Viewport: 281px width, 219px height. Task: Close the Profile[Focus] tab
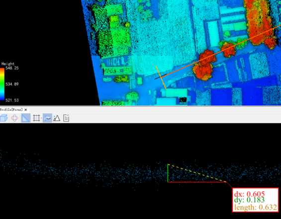[26, 109]
